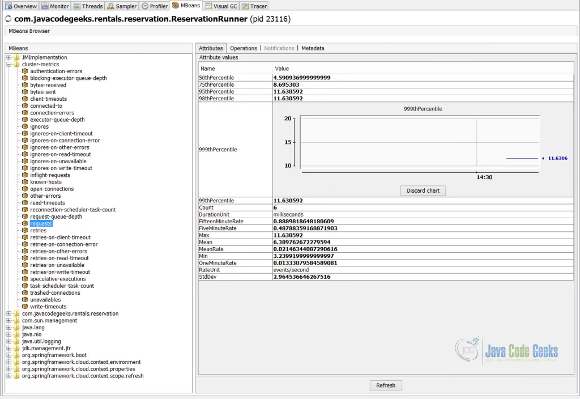Open the Threads tab
580x399 pixels.
tap(88, 6)
